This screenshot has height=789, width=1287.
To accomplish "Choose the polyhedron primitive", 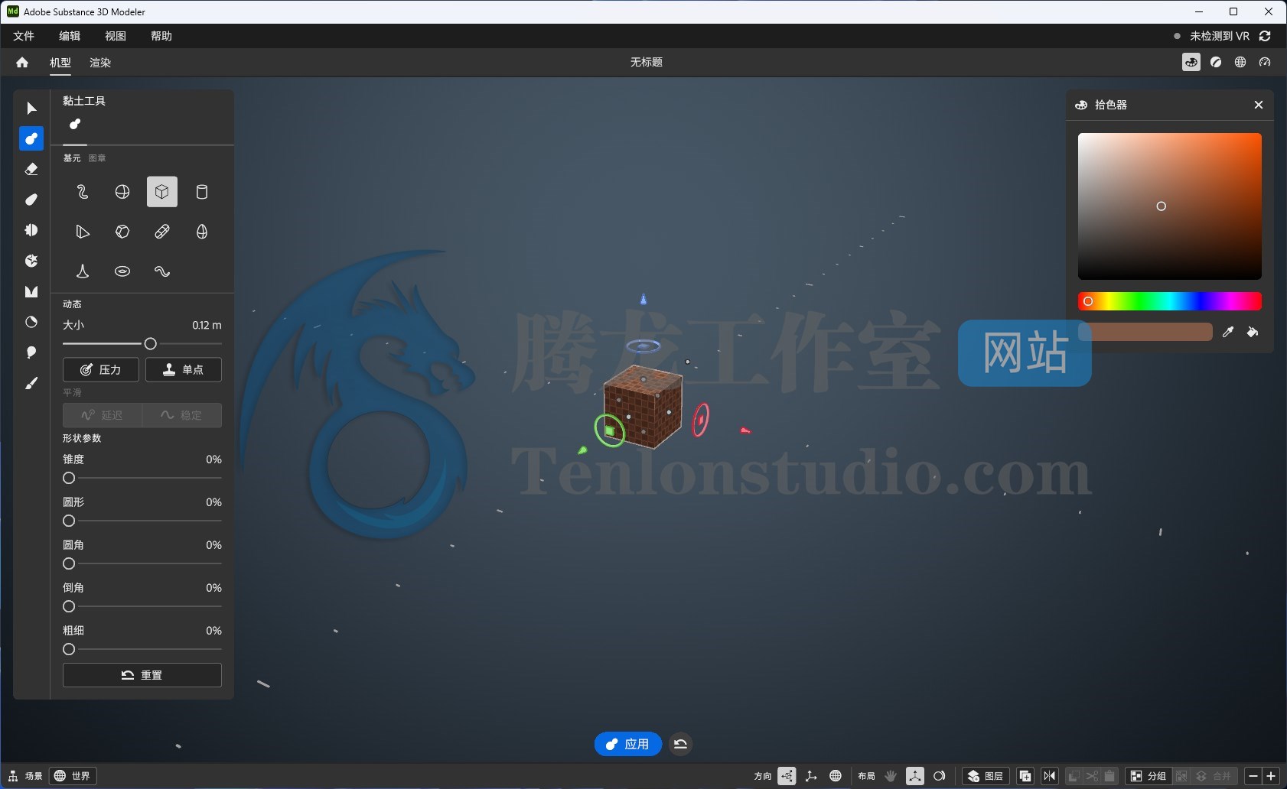I will point(122,232).
